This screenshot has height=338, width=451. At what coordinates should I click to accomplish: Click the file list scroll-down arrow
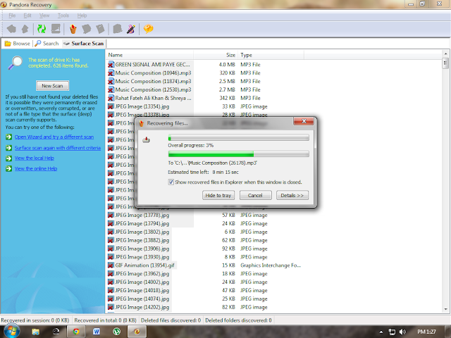[x=445, y=309]
